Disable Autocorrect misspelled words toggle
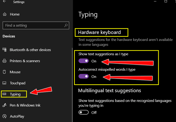Viewport: 176px width, 122px height. click(84, 76)
